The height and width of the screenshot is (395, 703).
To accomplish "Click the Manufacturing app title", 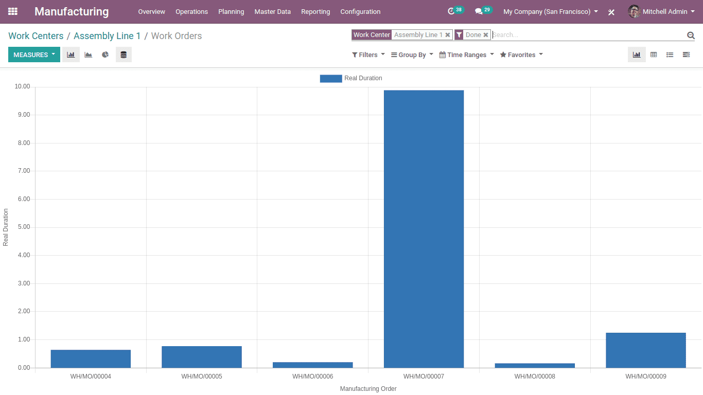I will pos(72,11).
